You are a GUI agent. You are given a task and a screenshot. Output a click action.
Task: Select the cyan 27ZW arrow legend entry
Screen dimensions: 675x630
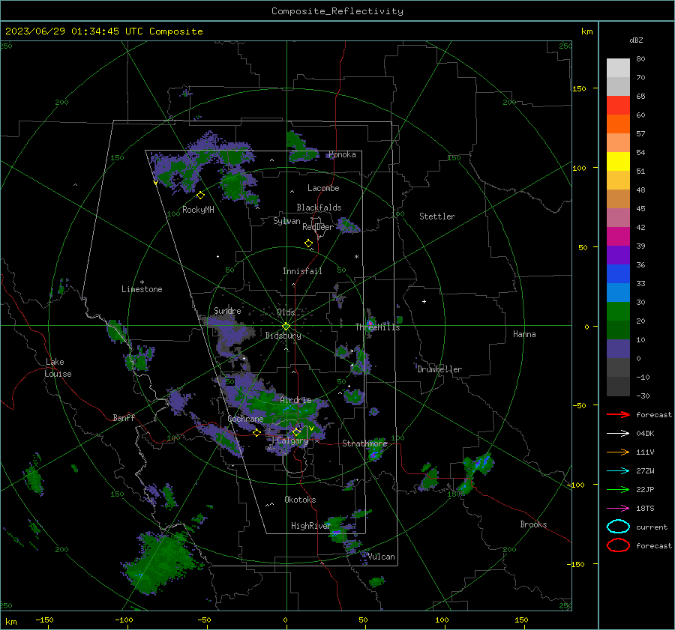coord(618,471)
